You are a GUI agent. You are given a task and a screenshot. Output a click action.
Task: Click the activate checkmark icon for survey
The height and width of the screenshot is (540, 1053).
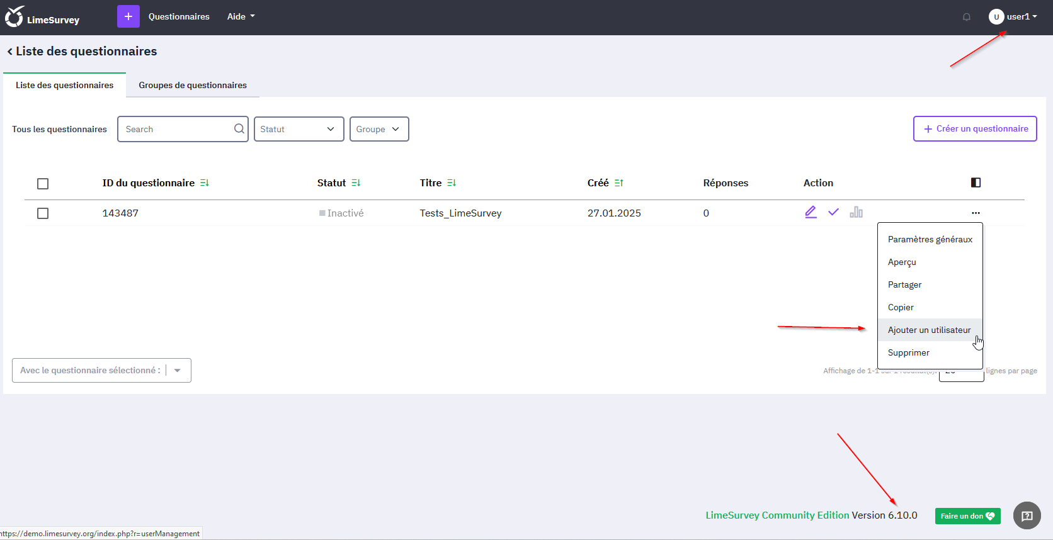(x=833, y=213)
